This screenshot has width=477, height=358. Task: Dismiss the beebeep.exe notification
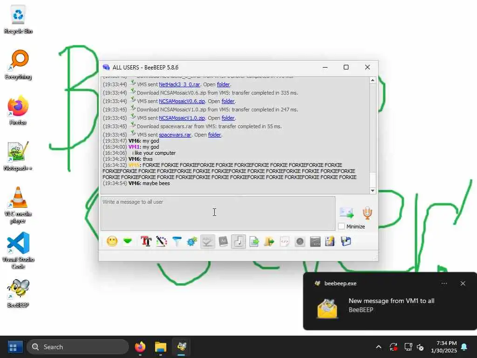[463, 283]
